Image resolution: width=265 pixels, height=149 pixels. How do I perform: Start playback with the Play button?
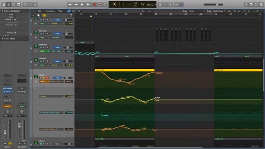click(88, 5)
